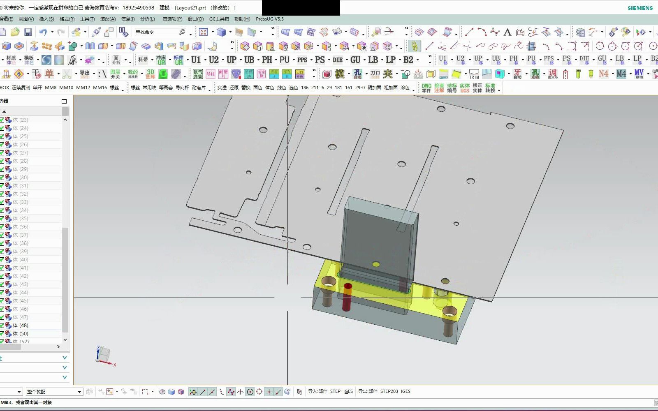Select the text 'A' curve tool

pyautogui.click(x=507, y=32)
